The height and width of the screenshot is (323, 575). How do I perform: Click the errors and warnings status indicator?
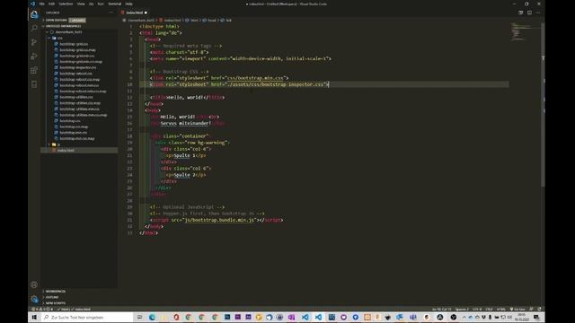42,309
